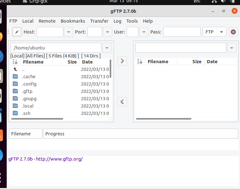The height and width of the screenshot is (189, 240).
Task: Click the toolbar drag handle
Action: point(8,32)
